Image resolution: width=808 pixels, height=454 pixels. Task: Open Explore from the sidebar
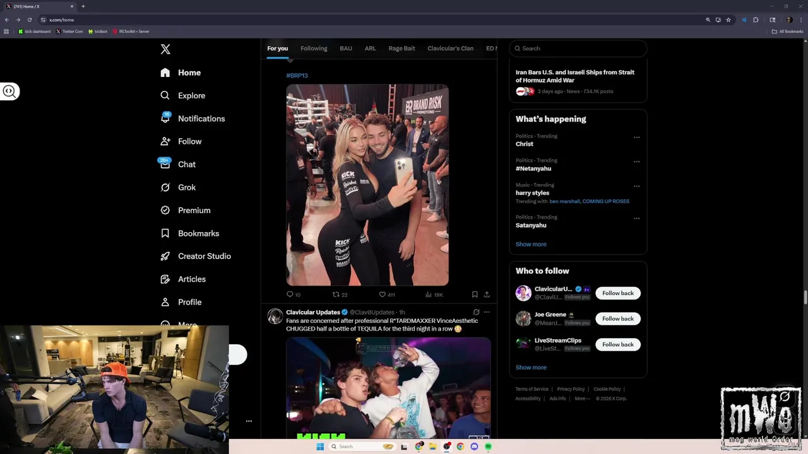click(182, 95)
